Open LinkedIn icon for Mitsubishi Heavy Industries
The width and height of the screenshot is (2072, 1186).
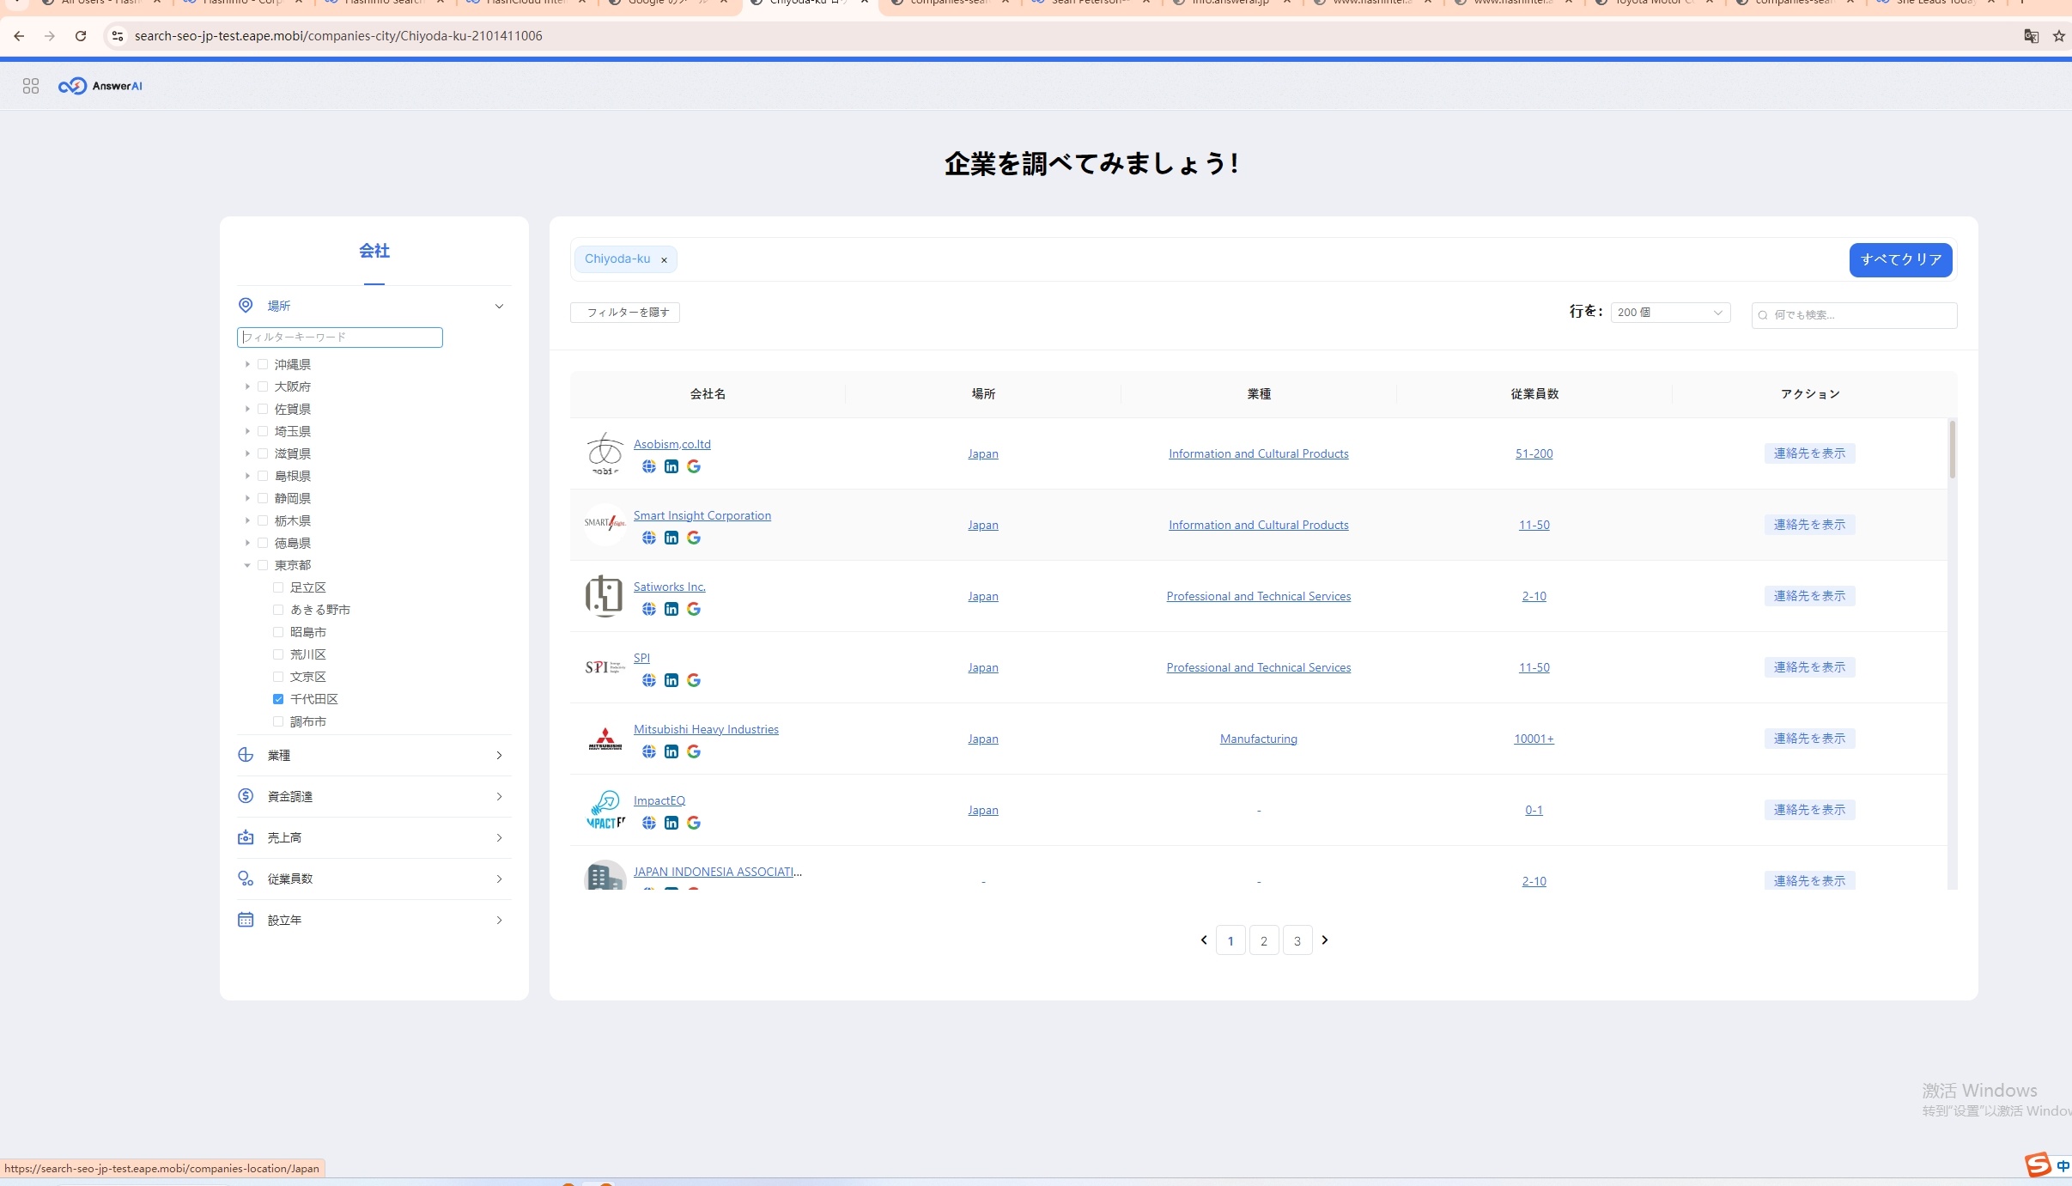671,751
